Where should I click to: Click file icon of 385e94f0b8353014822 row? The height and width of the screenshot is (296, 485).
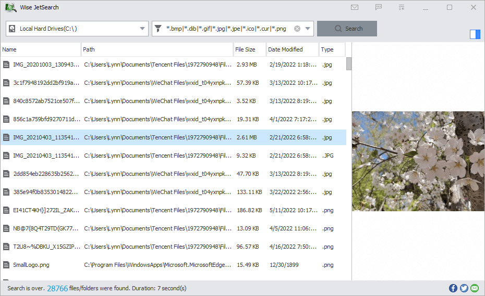coord(6,192)
